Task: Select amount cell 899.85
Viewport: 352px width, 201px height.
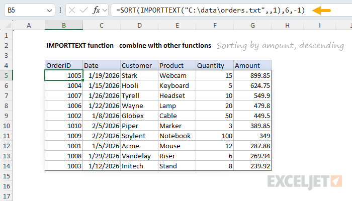Action: pos(252,75)
